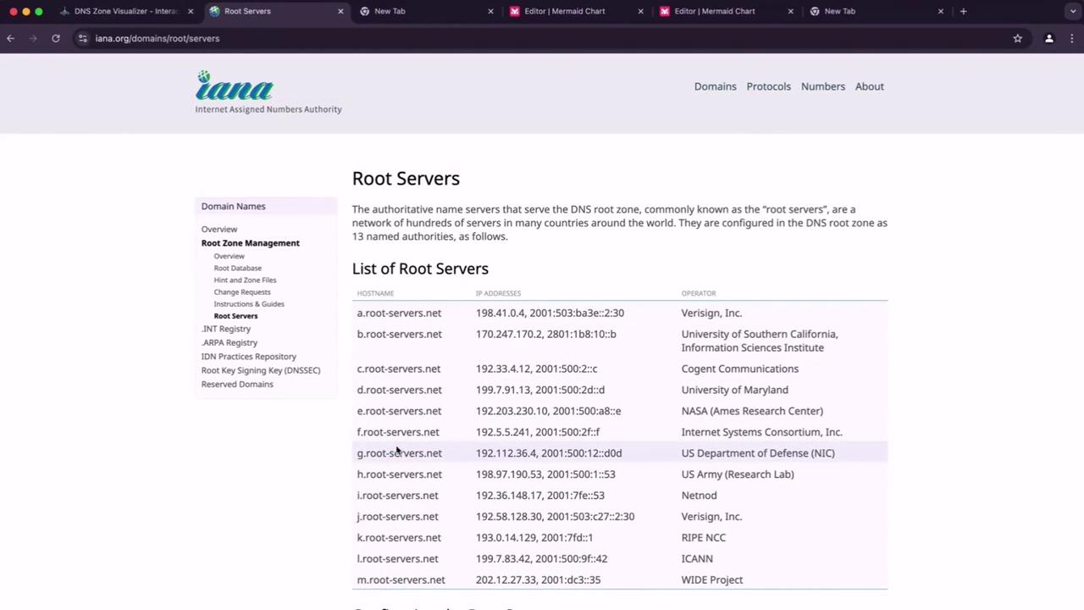Open the About page link
The height and width of the screenshot is (610, 1084).
pos(870,86)
